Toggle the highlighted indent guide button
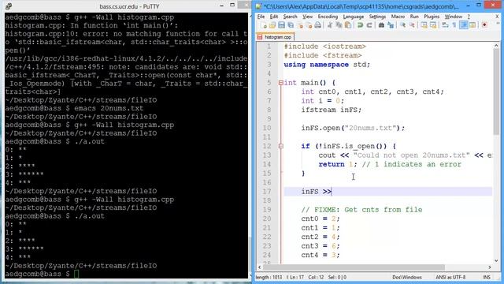 464,25
